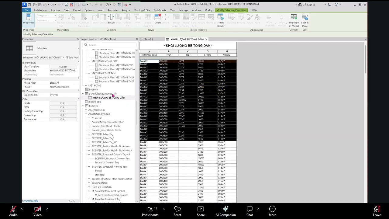Expand A1 metric family node
Screen dimensions: 389x219
pyautogui.click(x=89, y=118)
